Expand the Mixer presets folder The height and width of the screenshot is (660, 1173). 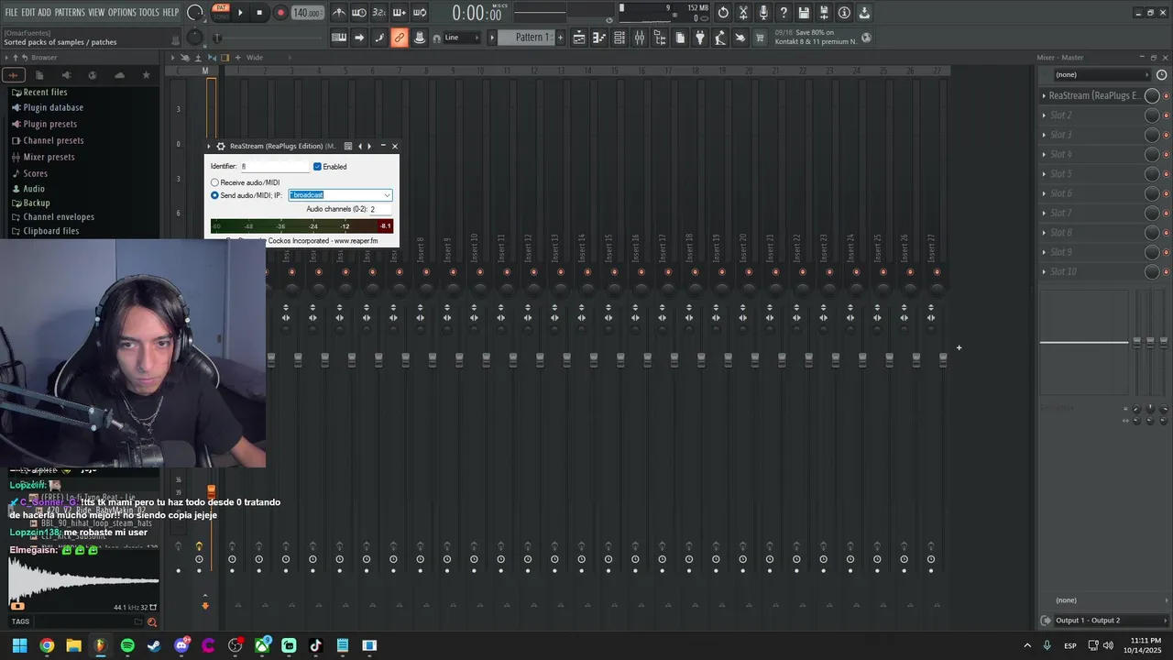[x=43, y=157]
